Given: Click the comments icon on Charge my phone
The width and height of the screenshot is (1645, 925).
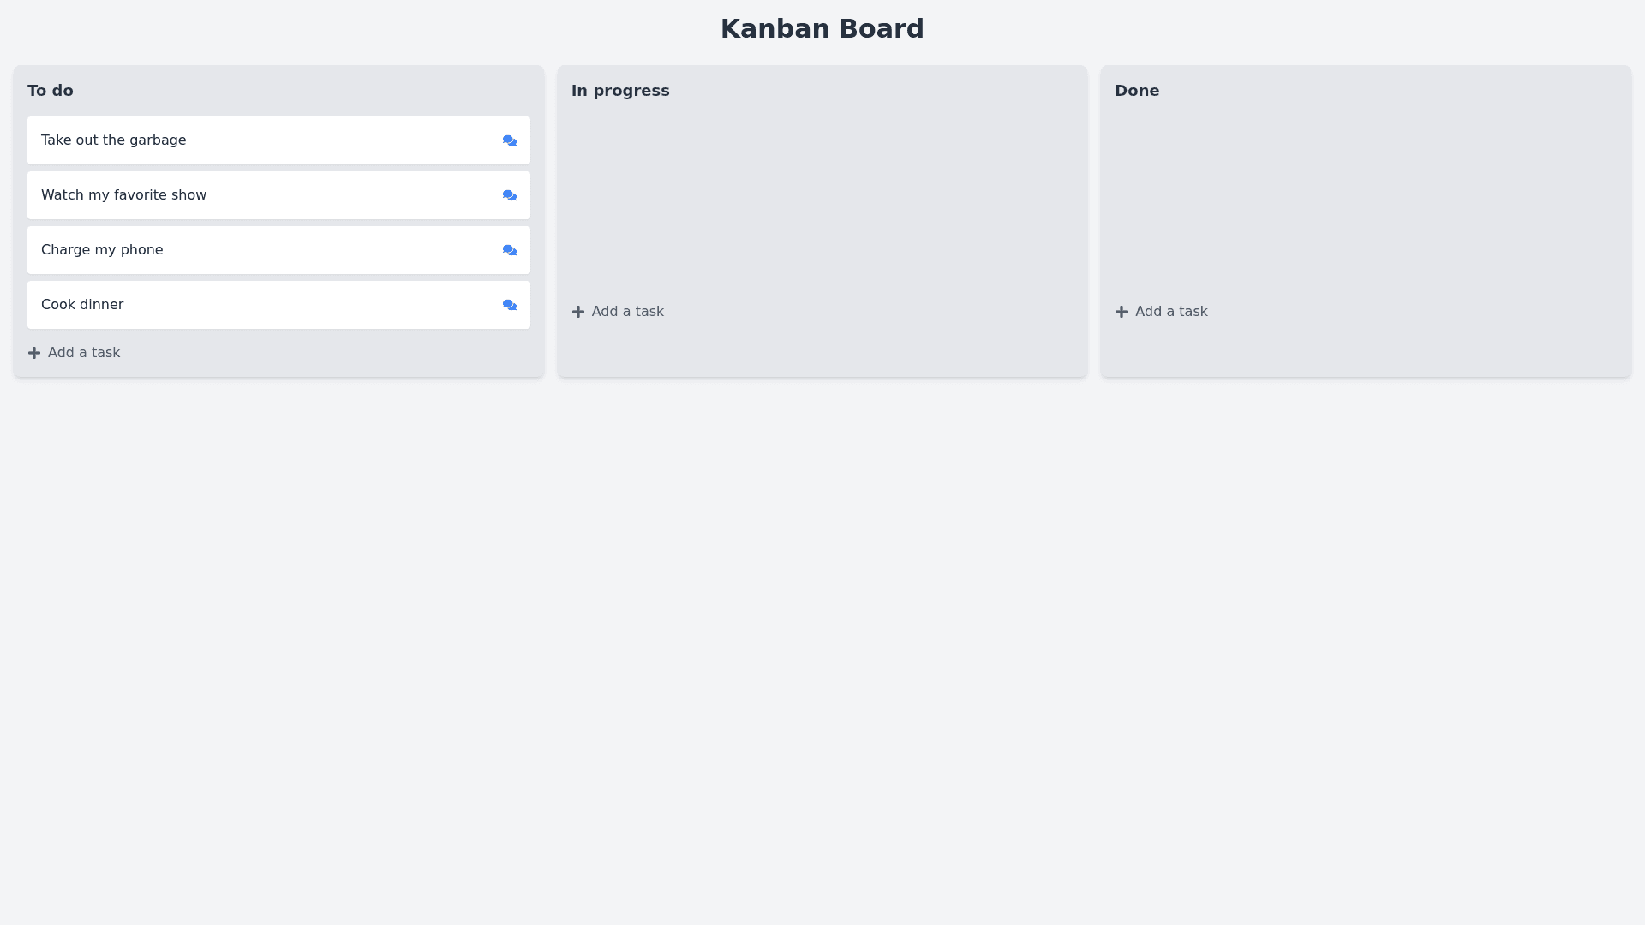Looking at the screenshot, I should click(x=510, y=250).
